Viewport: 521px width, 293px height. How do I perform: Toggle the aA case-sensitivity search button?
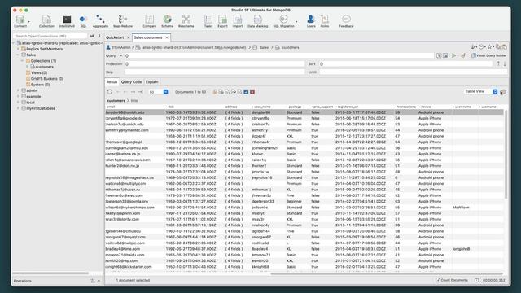[x=92, y=36]
